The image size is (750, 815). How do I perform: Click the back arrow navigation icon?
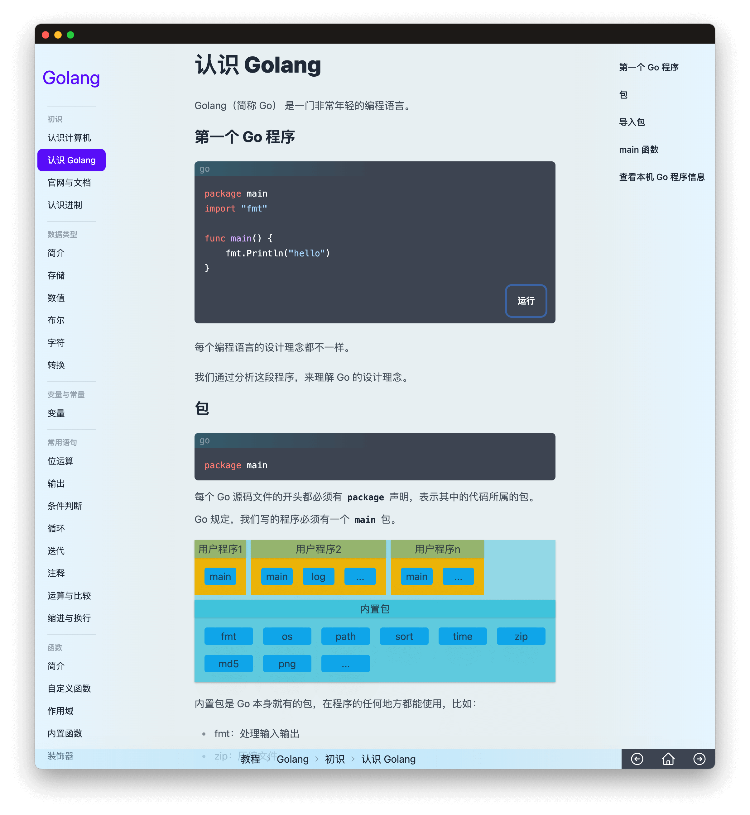coord(637,759)
